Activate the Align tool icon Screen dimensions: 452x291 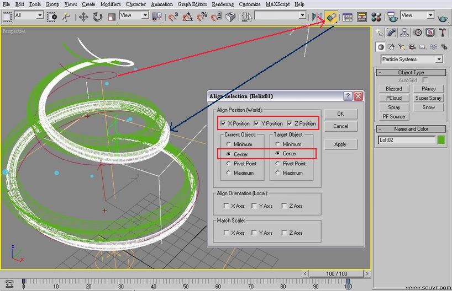point(330,17)
